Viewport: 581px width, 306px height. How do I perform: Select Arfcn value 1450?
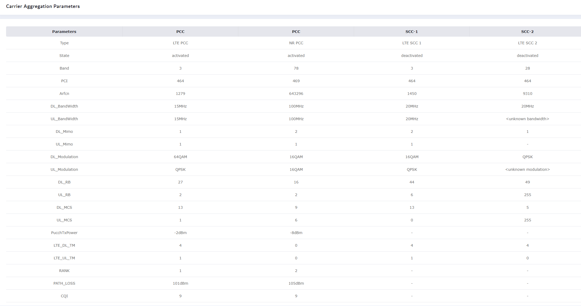pos(412,94)
